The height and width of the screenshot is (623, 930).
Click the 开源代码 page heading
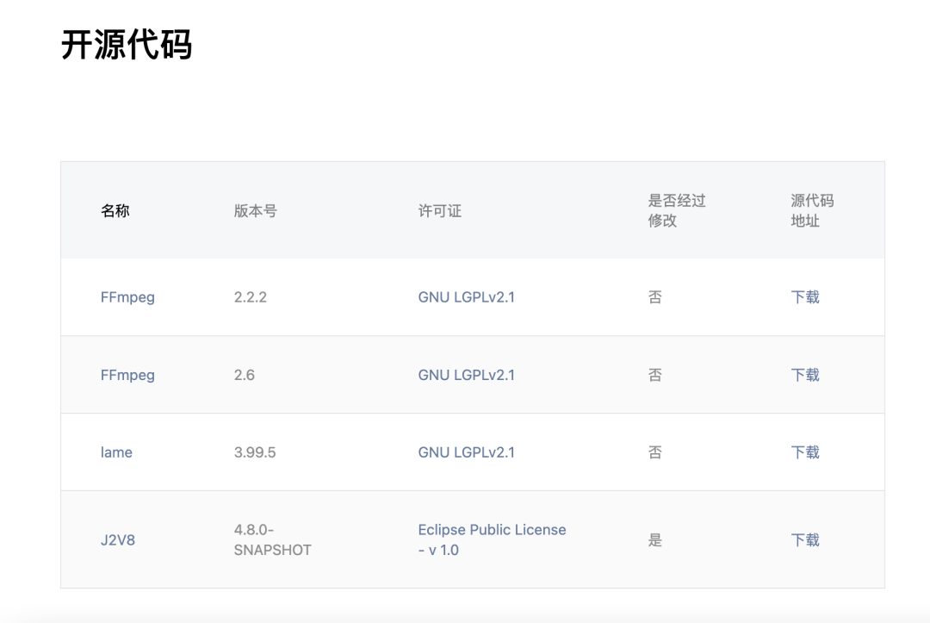click(x=127, y=45)
